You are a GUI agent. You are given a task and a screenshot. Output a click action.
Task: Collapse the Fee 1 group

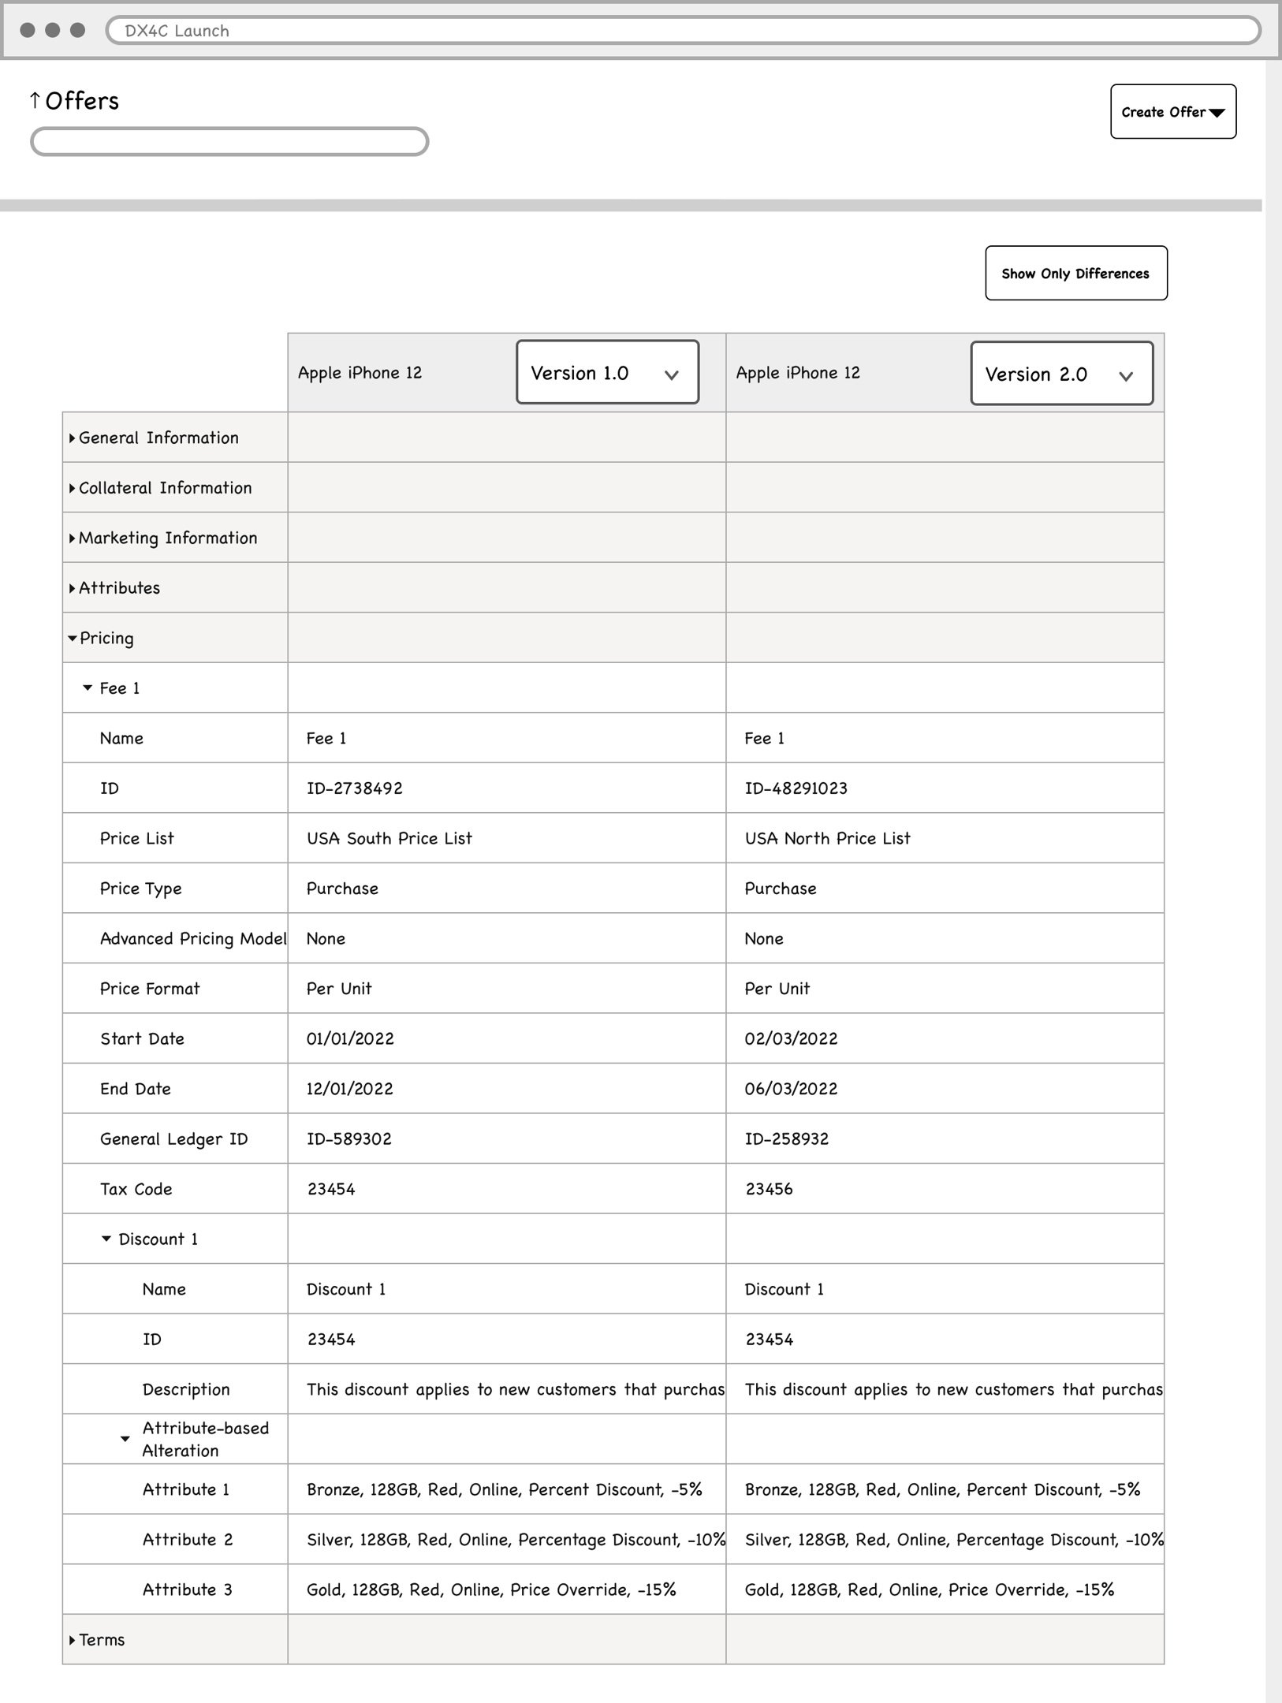pyautogui.click(x=88, y=688)
